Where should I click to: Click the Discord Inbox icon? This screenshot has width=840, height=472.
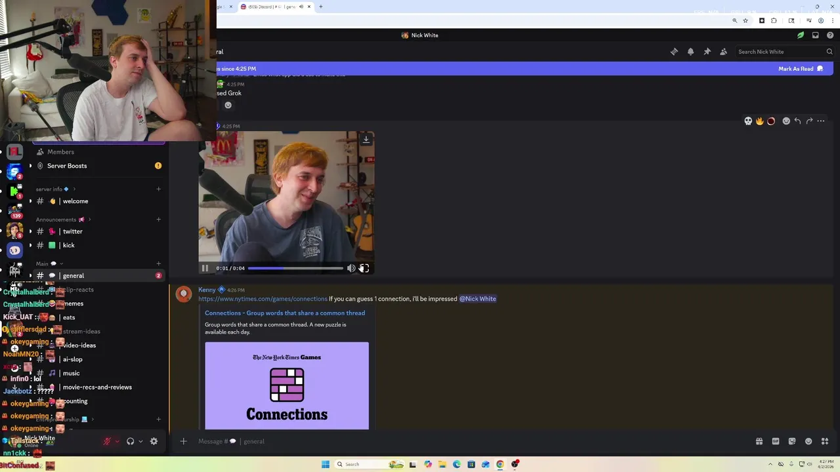(x=815, y=35)
